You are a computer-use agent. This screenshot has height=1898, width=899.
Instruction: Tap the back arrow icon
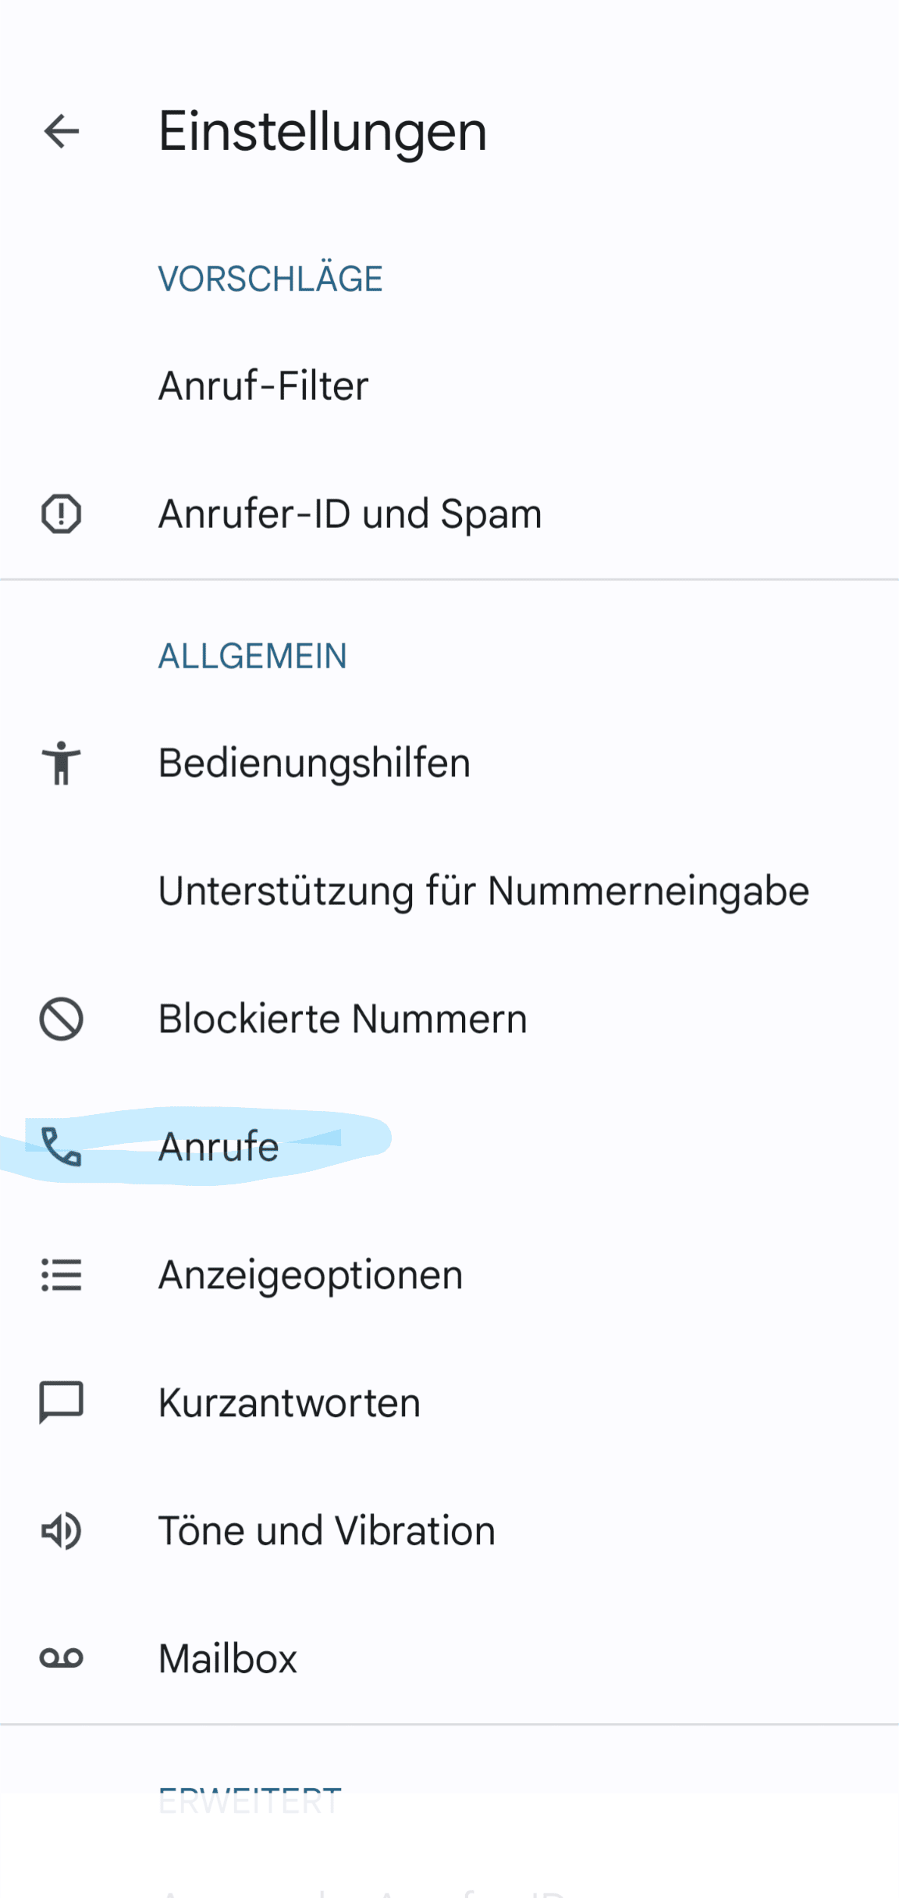pyautogui.click(x=62, y=130)
